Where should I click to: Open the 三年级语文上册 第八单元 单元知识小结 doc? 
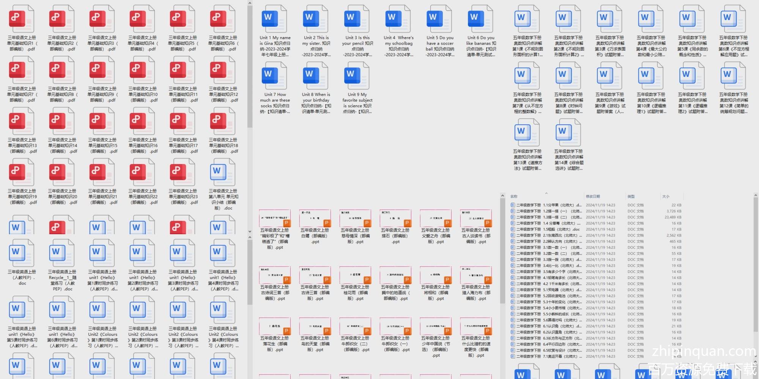click(223, 173)
